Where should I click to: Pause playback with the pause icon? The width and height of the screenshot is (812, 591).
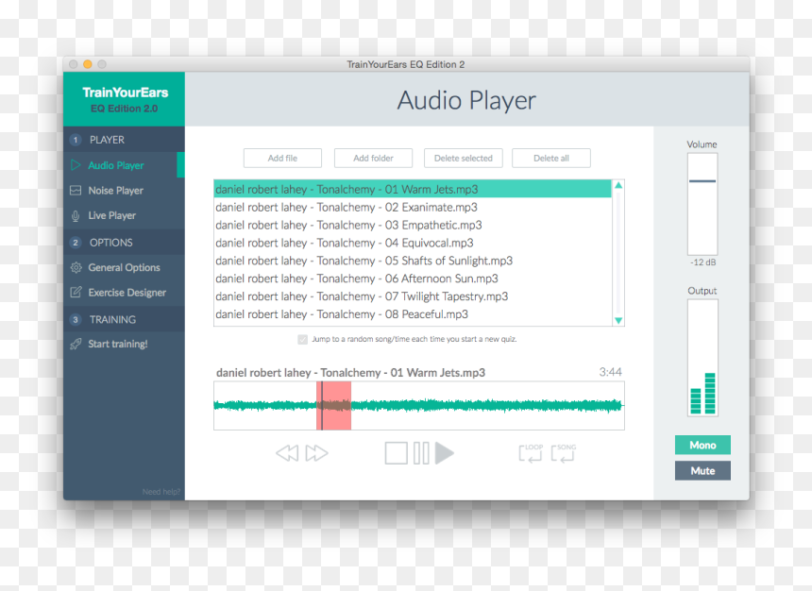click(421, 453)
